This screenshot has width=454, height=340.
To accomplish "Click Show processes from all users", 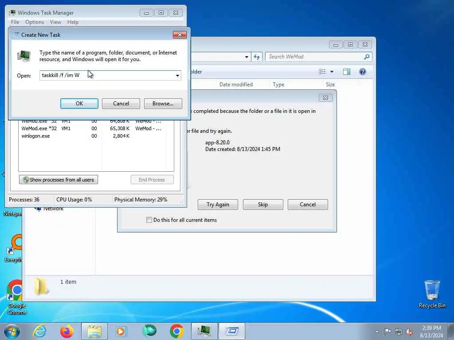I will pos(59,180).
